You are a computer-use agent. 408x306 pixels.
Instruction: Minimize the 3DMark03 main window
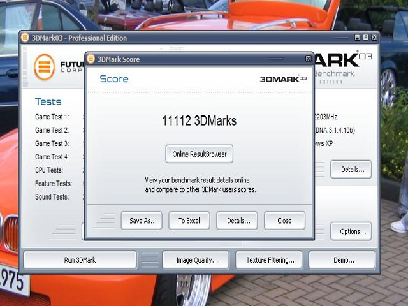[357, 38]
